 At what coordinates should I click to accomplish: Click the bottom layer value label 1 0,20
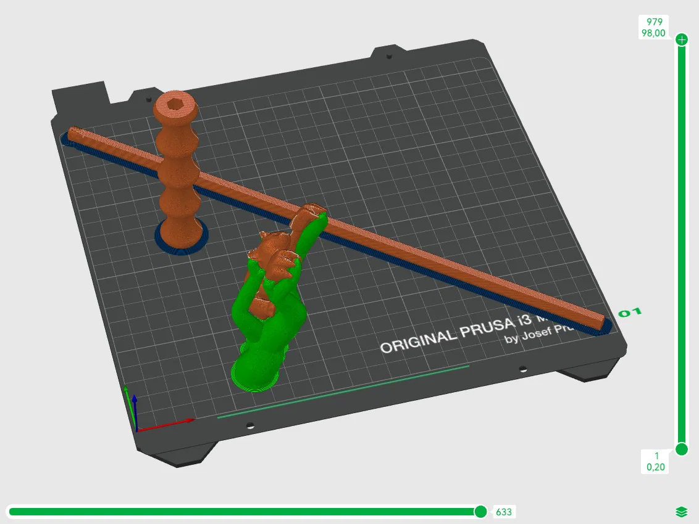(655, 462)
